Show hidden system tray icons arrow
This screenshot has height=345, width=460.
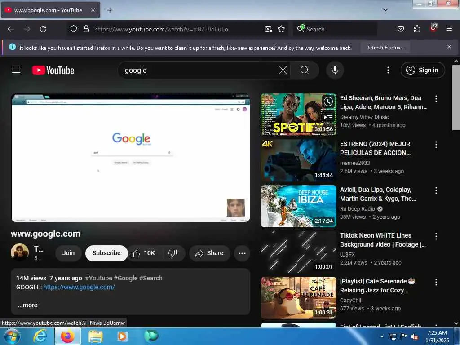382,336
